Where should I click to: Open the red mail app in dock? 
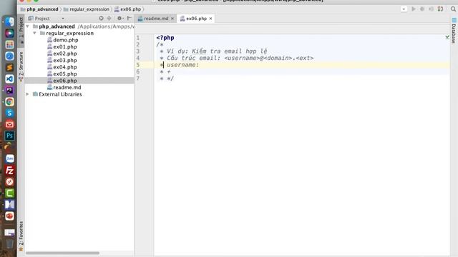(9, 124)
